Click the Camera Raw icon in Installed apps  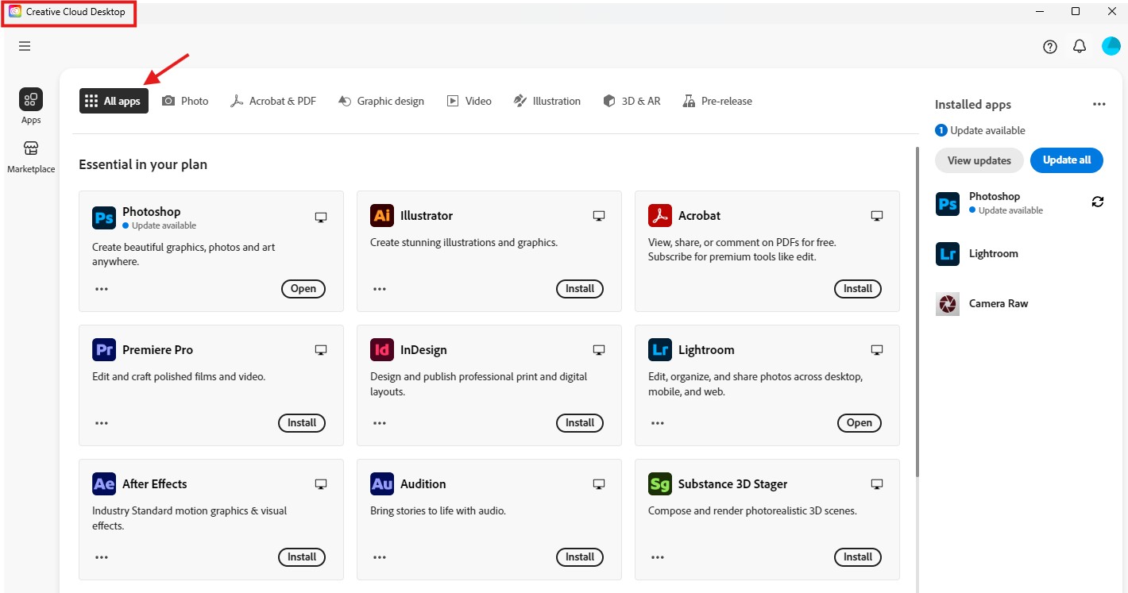click(948, 304)
